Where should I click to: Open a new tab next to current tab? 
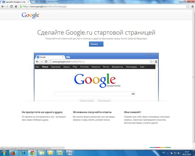click(x=33, y=2)
